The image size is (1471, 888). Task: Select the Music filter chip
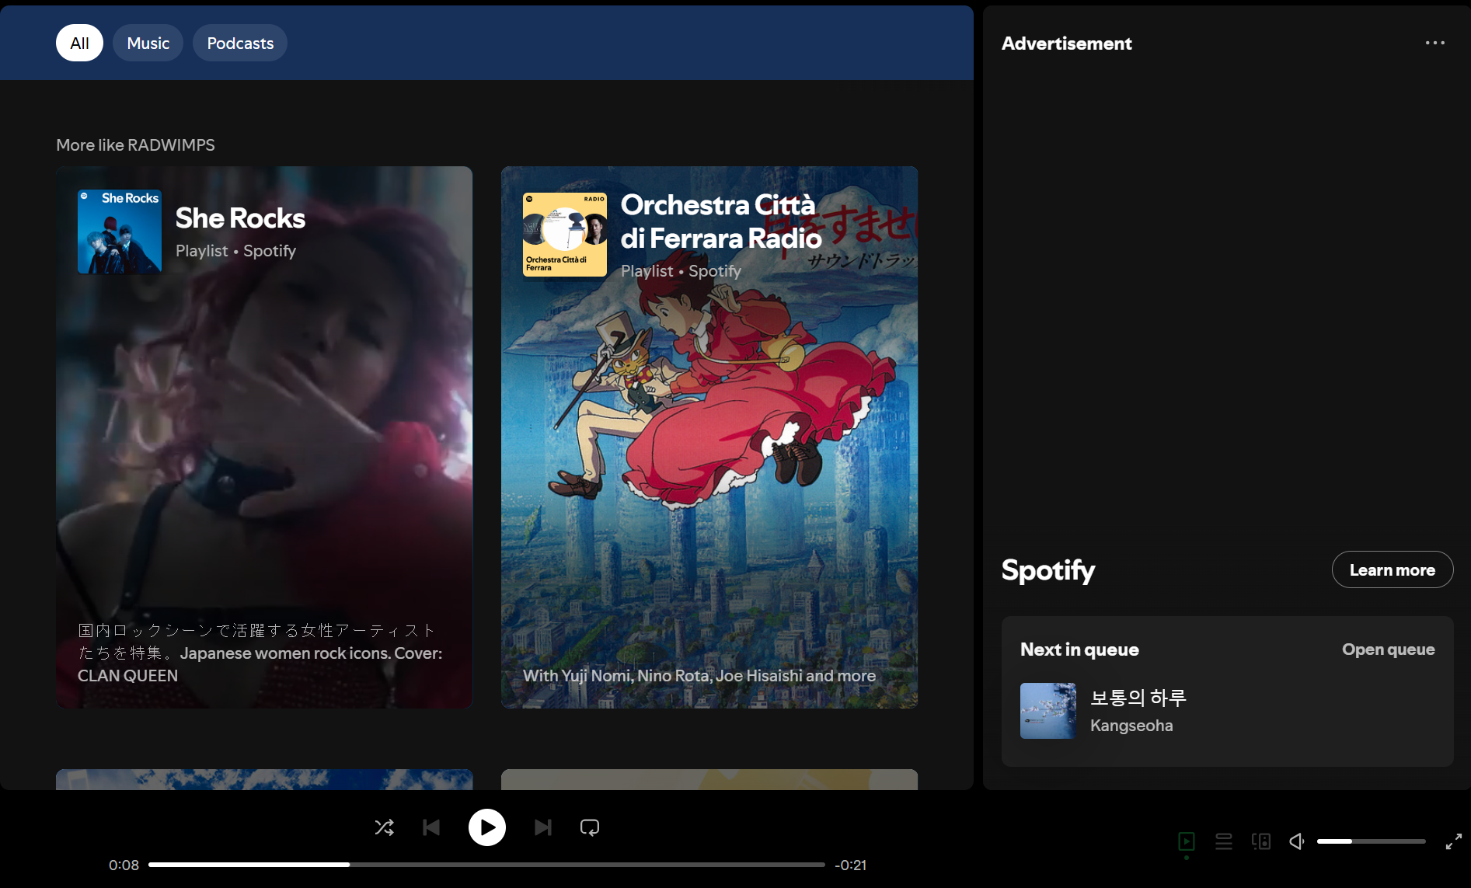click(x=148, y=43)
